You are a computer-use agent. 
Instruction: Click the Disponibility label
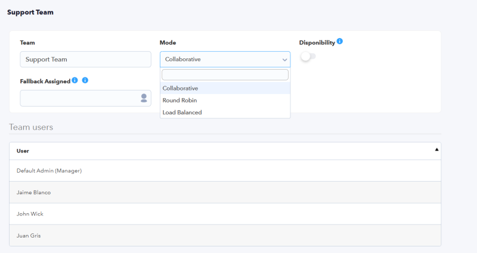coord(317,42)
